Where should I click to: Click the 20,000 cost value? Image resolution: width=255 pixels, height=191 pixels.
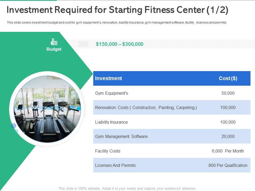tap(228, 136)
